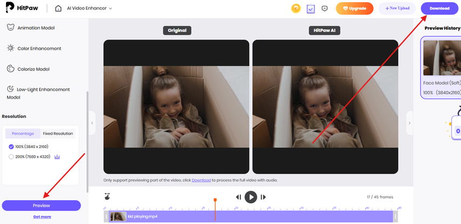
Task: Start a New Upload
Action: tap(397, 9)
